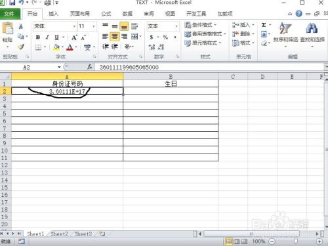This screenshot has width=328, height=246.
Task: Switch to Page Layout view
Action: point(237,241)
